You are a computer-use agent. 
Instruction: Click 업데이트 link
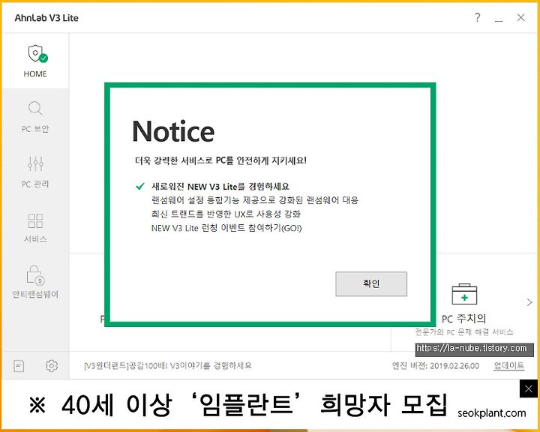pyautogui.click(x=509, y=365)
